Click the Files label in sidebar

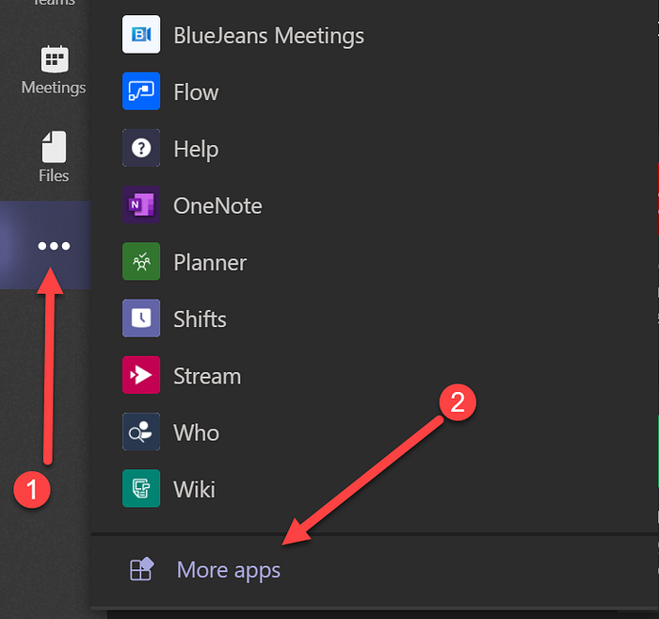click(x=54, y=175)
